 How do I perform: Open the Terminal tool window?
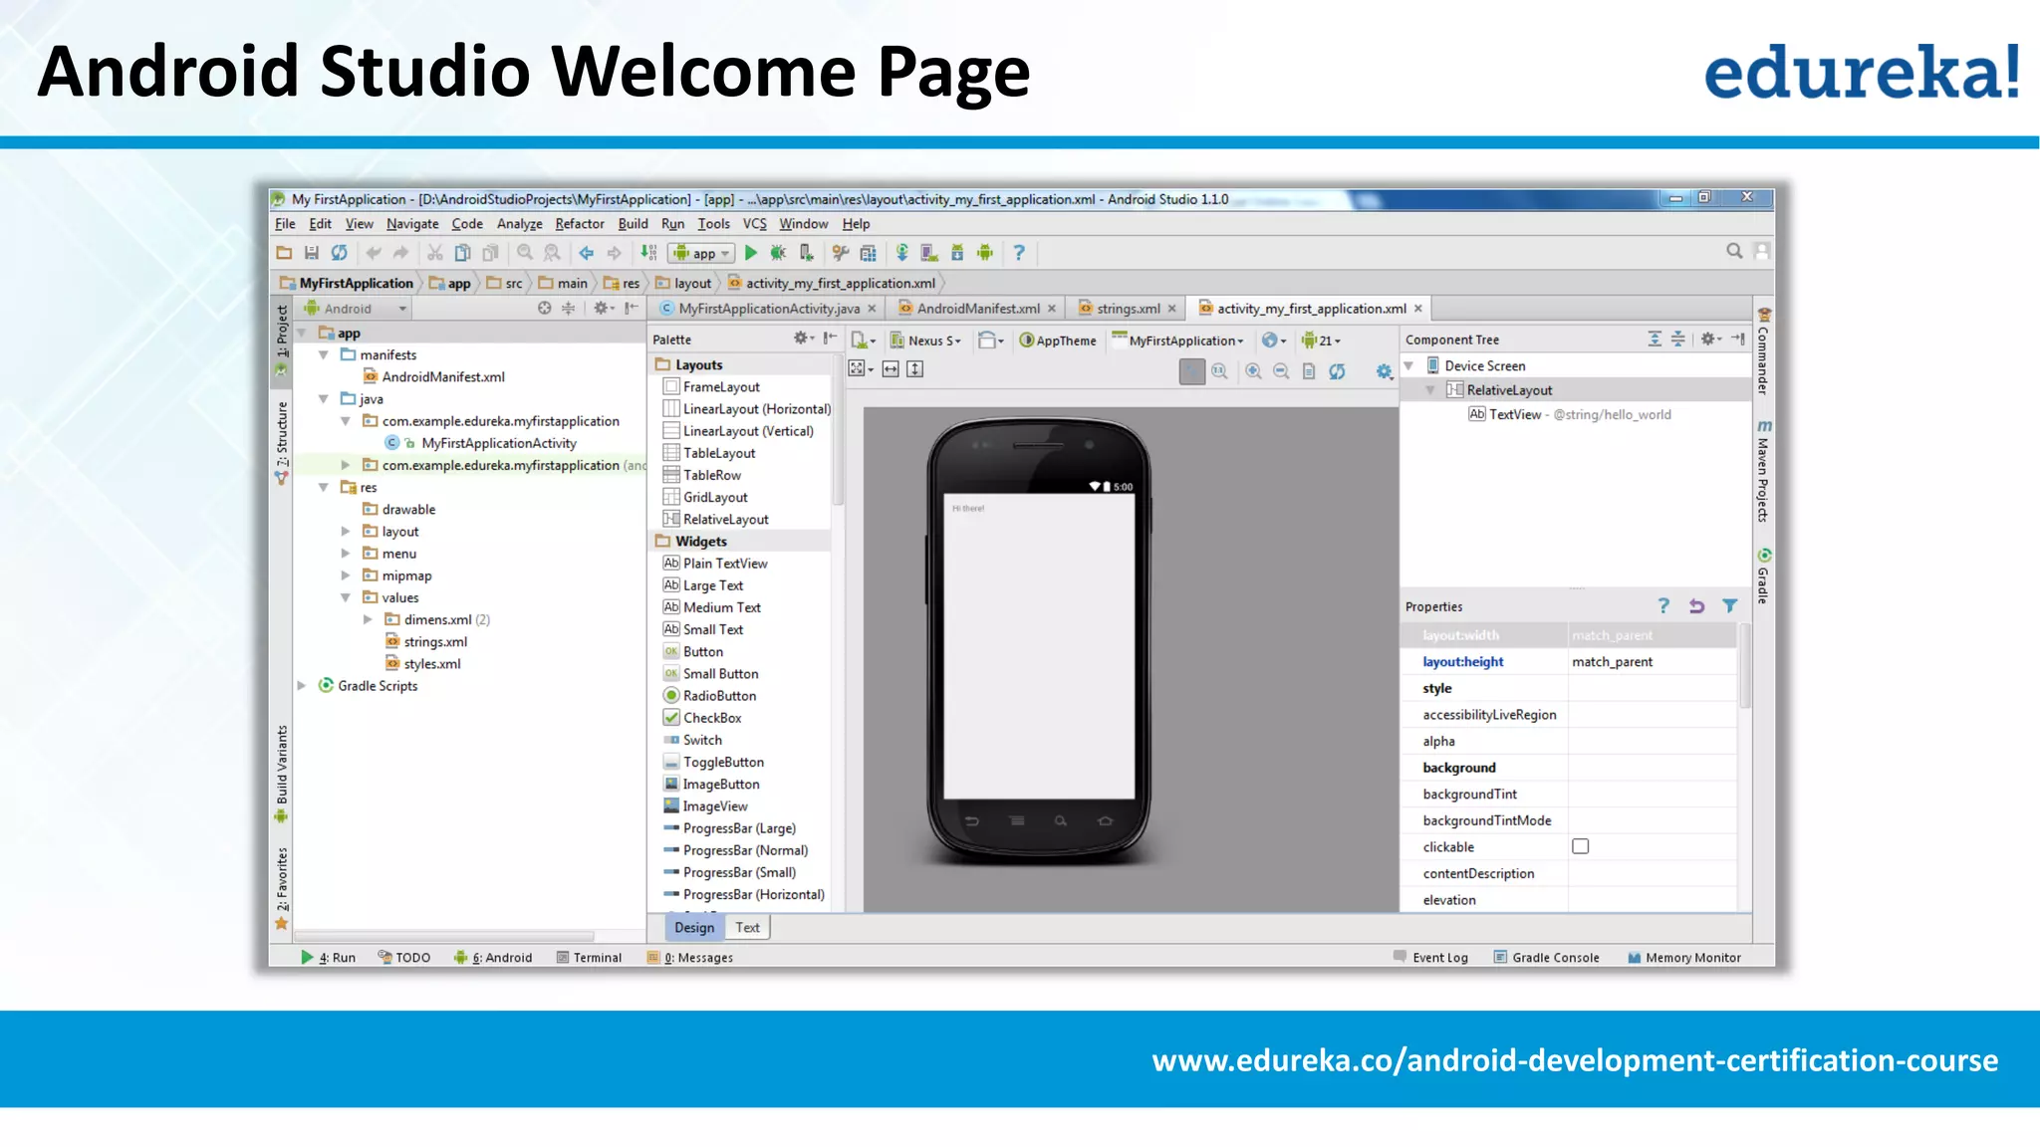[x=589, y=958]
